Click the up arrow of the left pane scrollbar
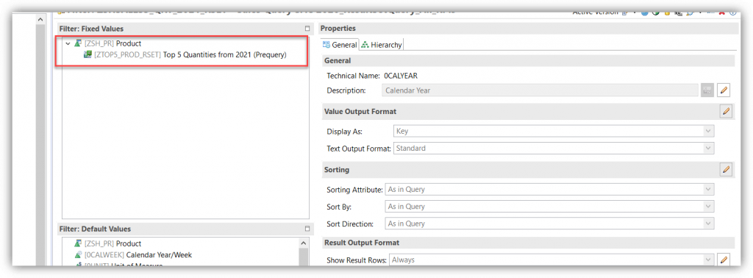Screen dimensions: 753x278 click(40, 19)
